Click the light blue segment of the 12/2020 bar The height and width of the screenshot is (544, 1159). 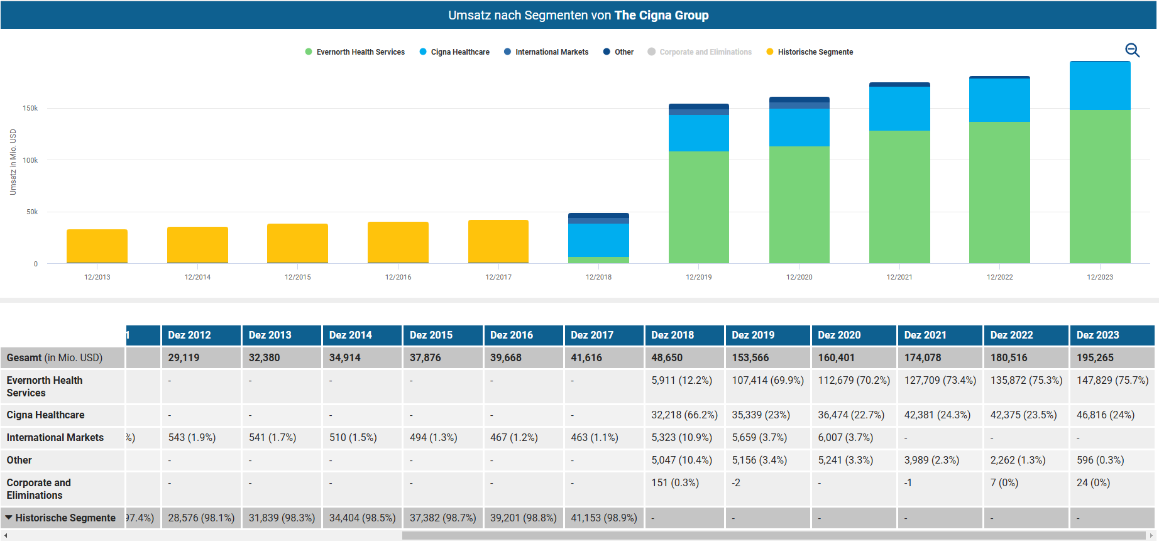point(799,128)
